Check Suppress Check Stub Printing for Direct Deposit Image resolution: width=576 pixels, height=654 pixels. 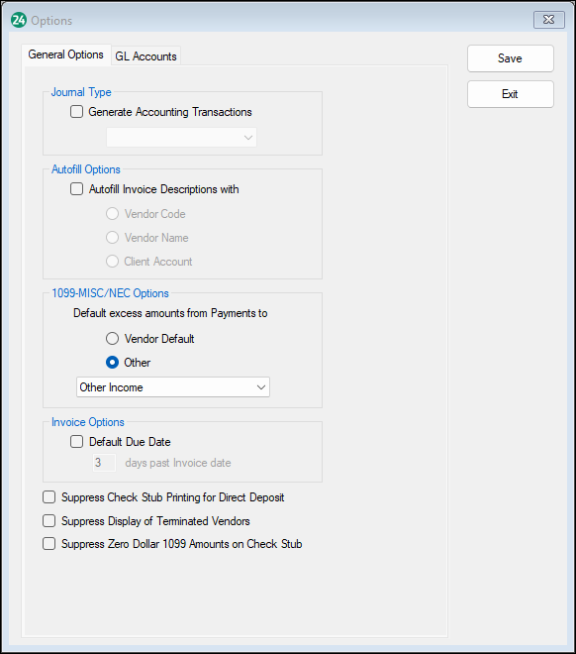point(49,497)
